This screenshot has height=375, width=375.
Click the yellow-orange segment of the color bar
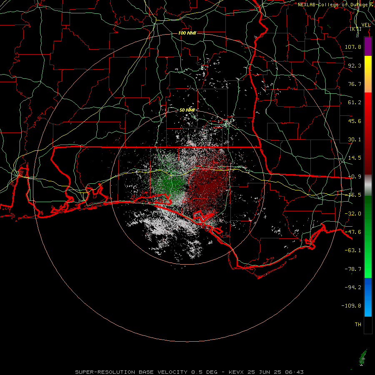[x=368, y=74]
